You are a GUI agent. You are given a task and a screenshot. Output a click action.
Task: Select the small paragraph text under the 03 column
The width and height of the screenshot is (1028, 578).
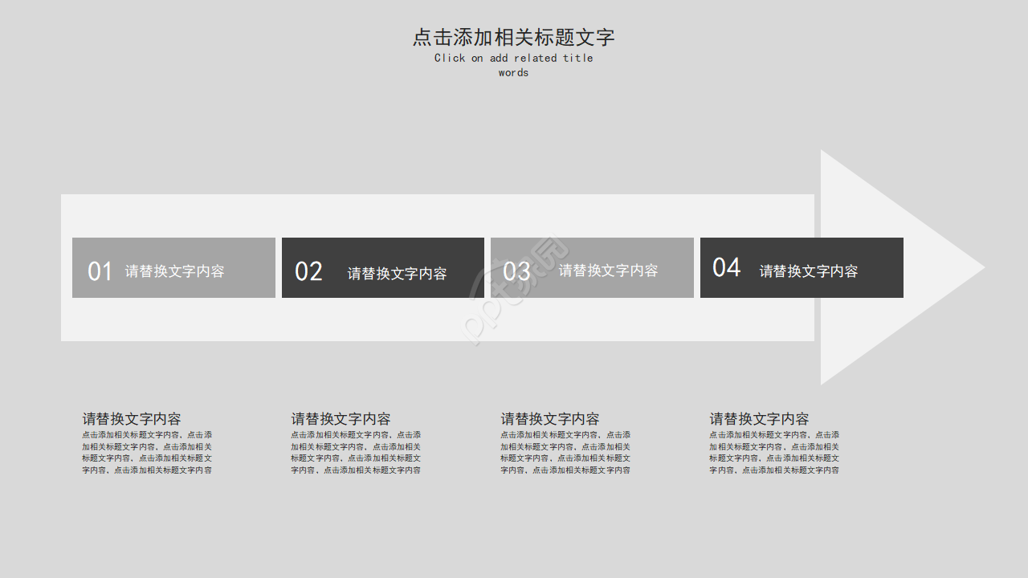coord(565,453)
